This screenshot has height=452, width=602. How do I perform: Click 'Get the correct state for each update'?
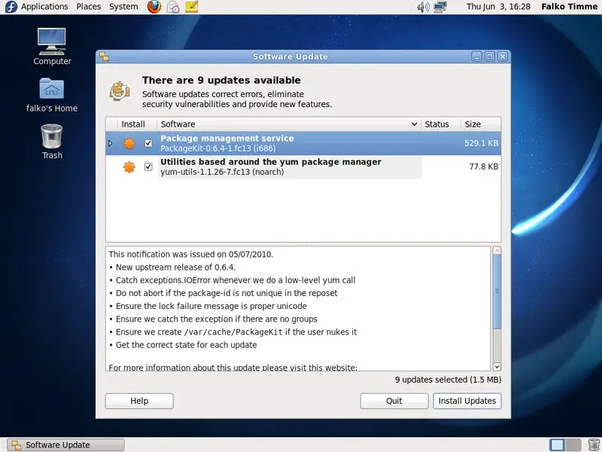(186, 345)
